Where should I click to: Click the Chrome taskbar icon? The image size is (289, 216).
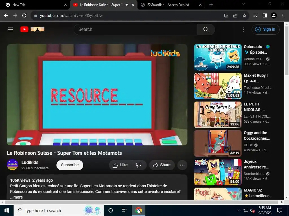[138, 210]
